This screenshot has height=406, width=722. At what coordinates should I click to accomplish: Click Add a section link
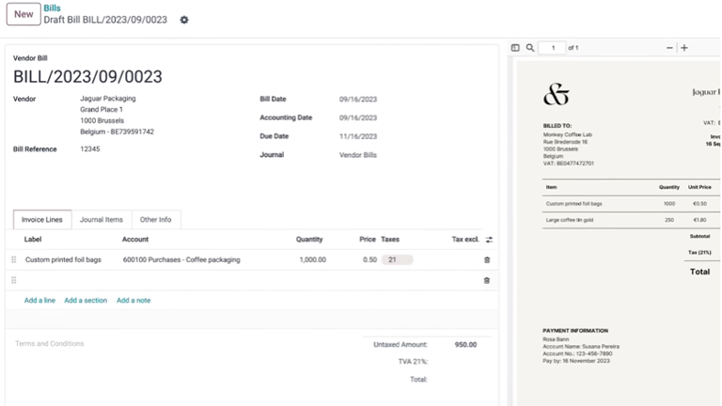click(86, 301)
